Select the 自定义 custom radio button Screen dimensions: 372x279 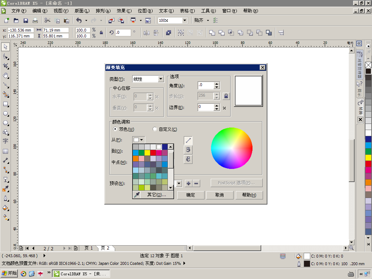(155, 129)
